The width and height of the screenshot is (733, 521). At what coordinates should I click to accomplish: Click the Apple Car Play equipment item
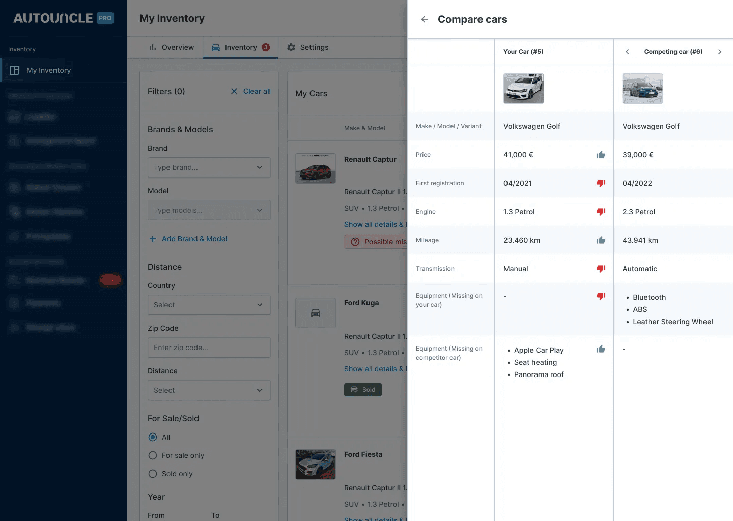(539, 350)
